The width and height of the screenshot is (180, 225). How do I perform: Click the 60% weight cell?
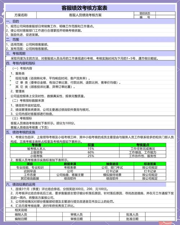pyautogui.click(x=91, y=152)
